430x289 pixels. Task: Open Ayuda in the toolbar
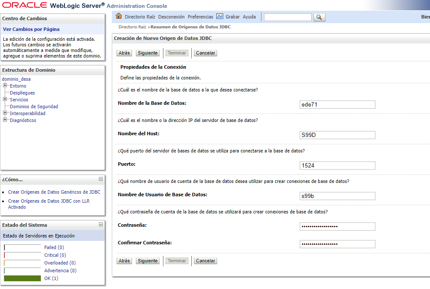249,17
